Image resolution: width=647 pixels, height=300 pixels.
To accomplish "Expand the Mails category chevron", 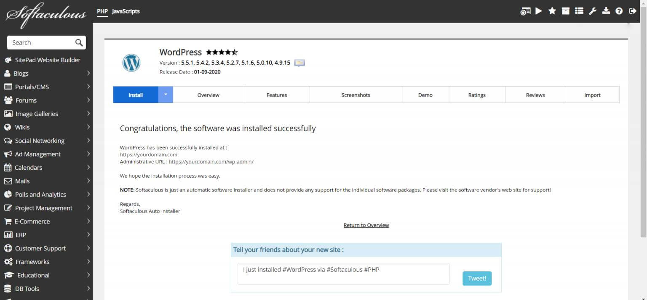I will [x=88, y=181].
